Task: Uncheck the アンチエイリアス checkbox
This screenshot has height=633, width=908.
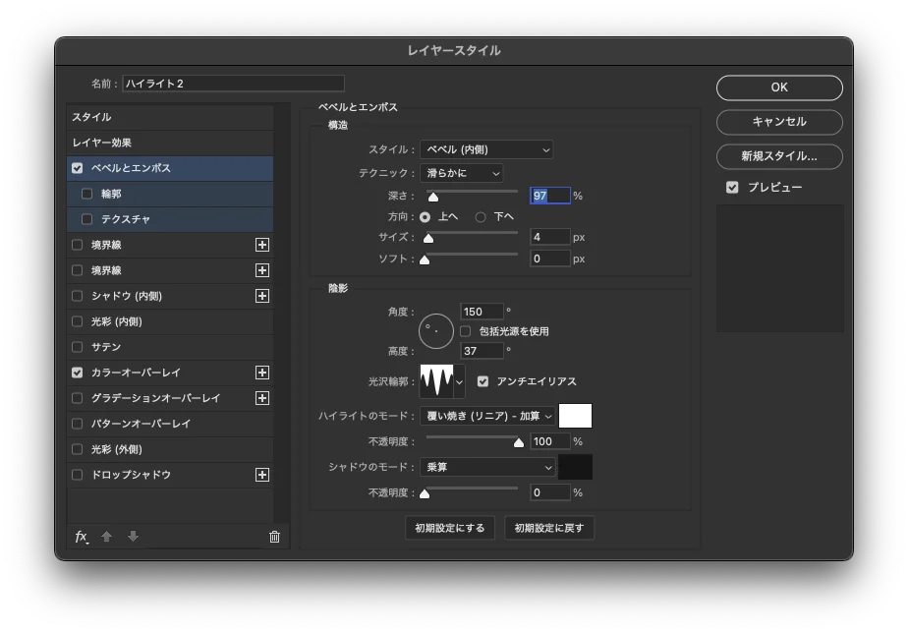Action: coord(482,381)
